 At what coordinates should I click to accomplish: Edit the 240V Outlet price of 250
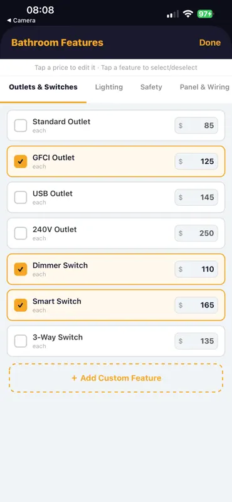(x=196, y=233)
